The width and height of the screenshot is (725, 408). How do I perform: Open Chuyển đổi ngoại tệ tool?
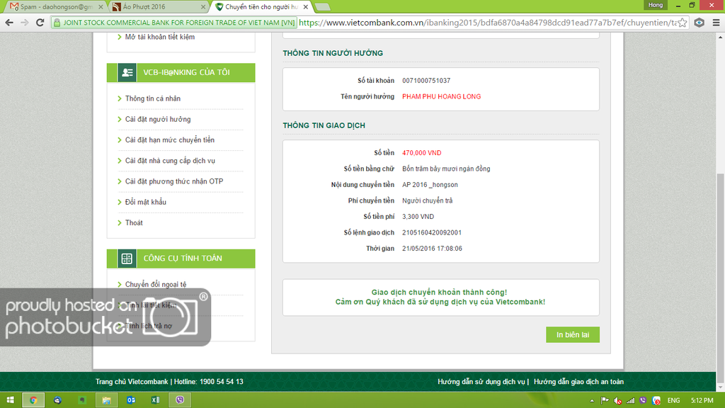pyautogui.click(x=155, y=285)
